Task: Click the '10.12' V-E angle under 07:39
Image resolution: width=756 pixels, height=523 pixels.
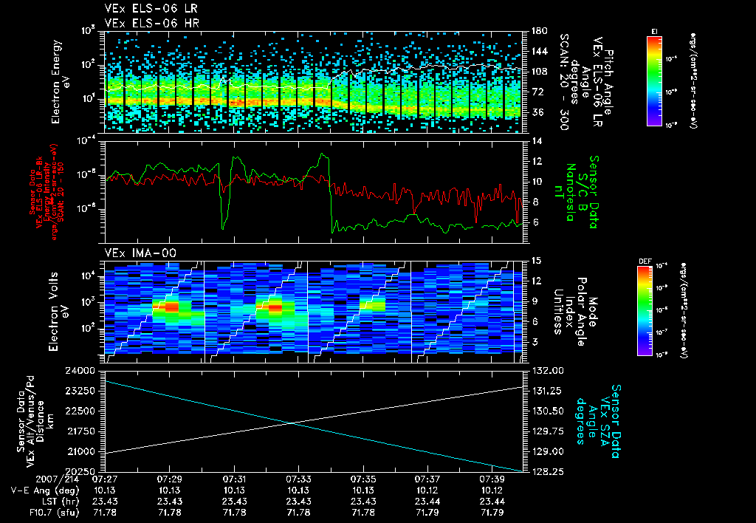Action: point(492,490)
